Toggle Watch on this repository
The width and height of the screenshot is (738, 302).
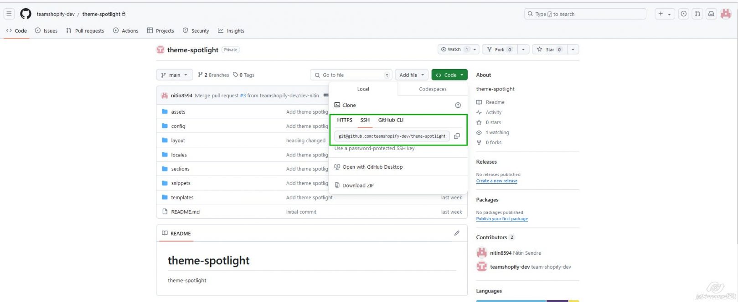454,50
